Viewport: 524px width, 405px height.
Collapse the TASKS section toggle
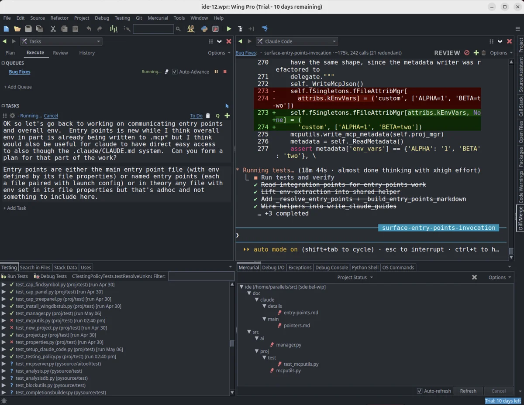coord(3,106)
